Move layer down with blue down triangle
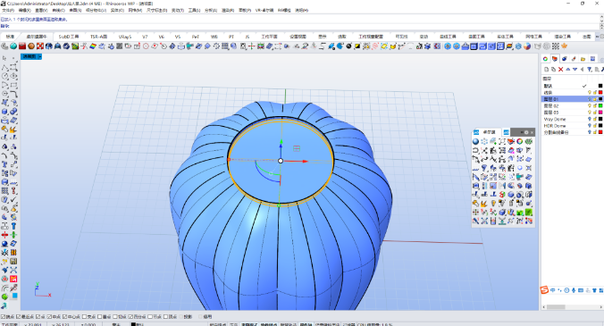This screenshot has height=326, width=604. [x=575, y=70]
